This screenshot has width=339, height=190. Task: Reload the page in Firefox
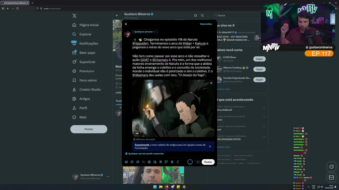[x=17, y=8]
